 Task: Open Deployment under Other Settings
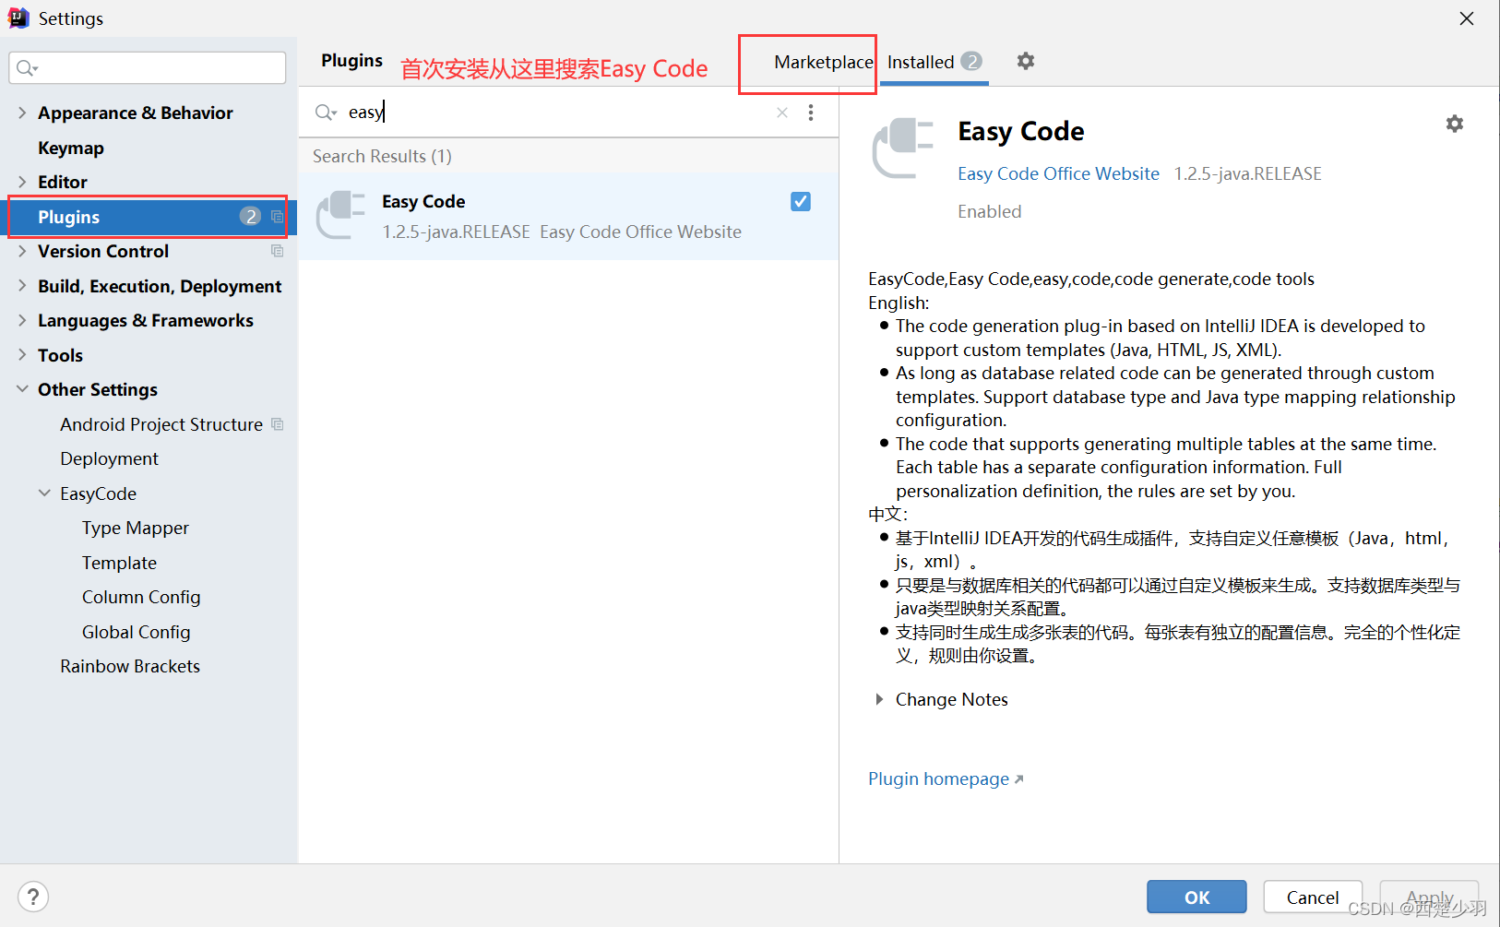[x=109, y=458]
